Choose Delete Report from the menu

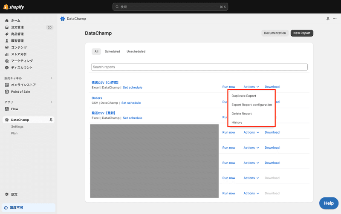point(242,114)
